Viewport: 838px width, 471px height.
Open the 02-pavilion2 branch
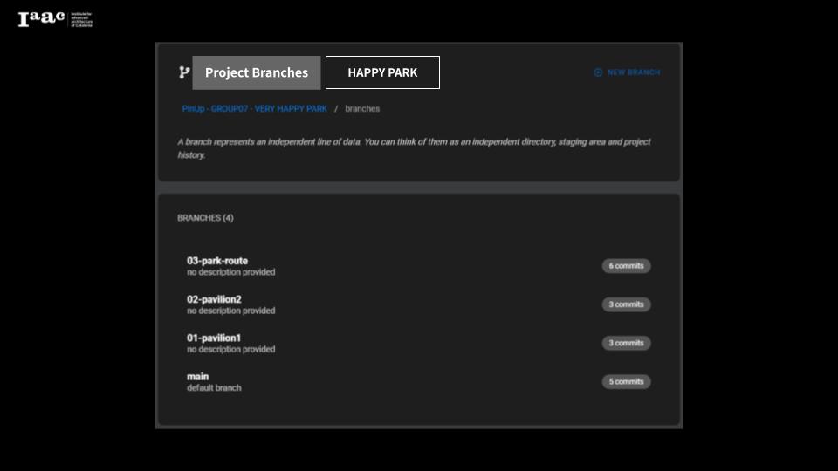[214, 299]
